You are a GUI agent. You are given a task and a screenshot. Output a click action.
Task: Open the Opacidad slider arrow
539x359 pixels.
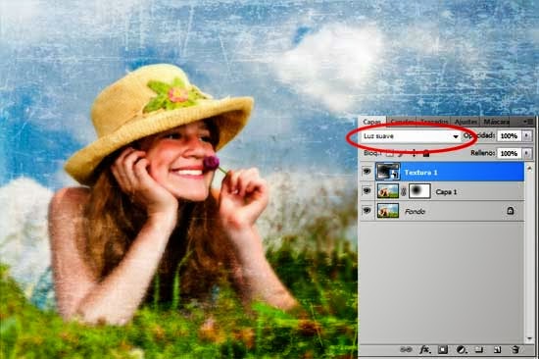[x=526, y=136]
